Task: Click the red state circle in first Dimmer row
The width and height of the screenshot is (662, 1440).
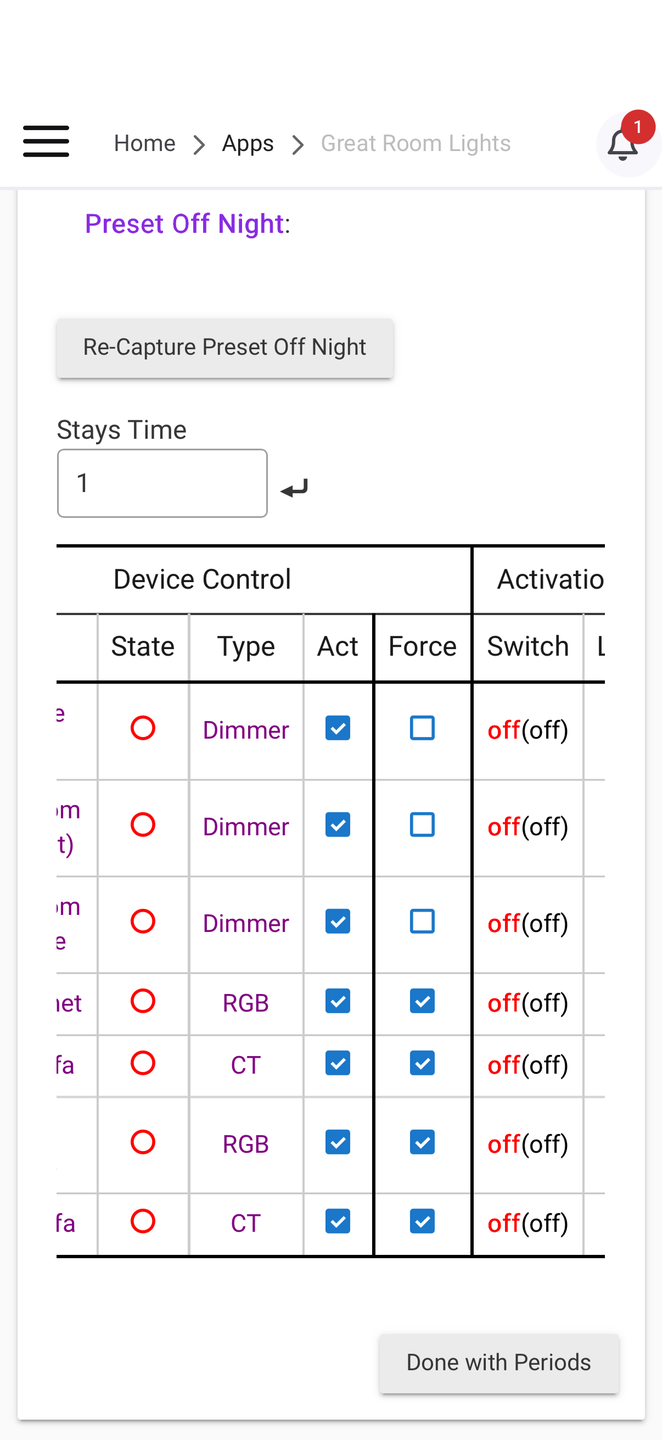Action: 143,728
